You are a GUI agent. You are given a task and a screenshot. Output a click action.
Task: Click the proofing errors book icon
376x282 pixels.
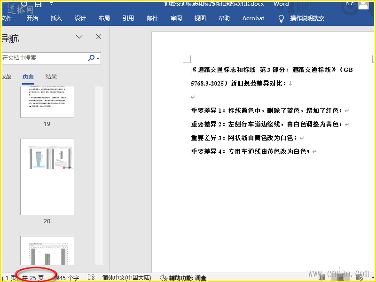coord(91,278)
